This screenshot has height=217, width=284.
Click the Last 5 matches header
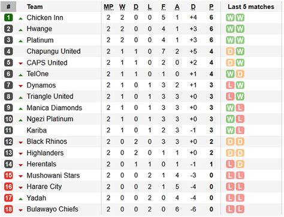(251, 7)
